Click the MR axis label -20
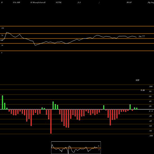The height and width of the screenshot is (154, 154). [150, 116]
